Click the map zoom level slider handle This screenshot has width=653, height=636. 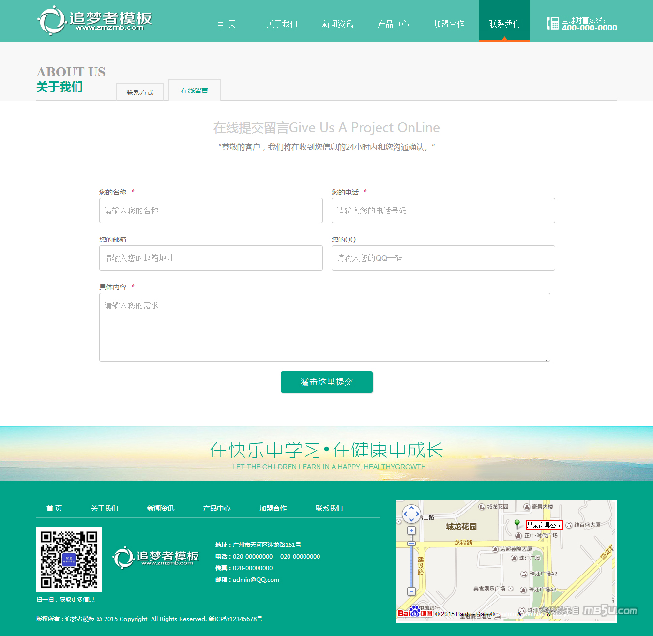(411, 544)
